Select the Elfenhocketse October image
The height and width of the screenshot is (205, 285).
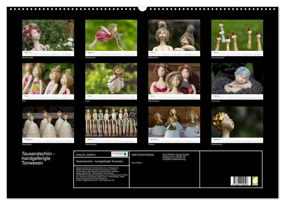111,122
